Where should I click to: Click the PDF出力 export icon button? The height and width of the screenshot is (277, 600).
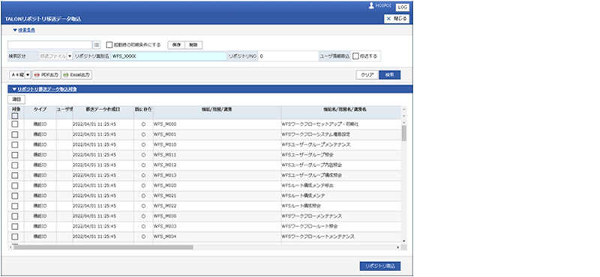pos(46,75)
